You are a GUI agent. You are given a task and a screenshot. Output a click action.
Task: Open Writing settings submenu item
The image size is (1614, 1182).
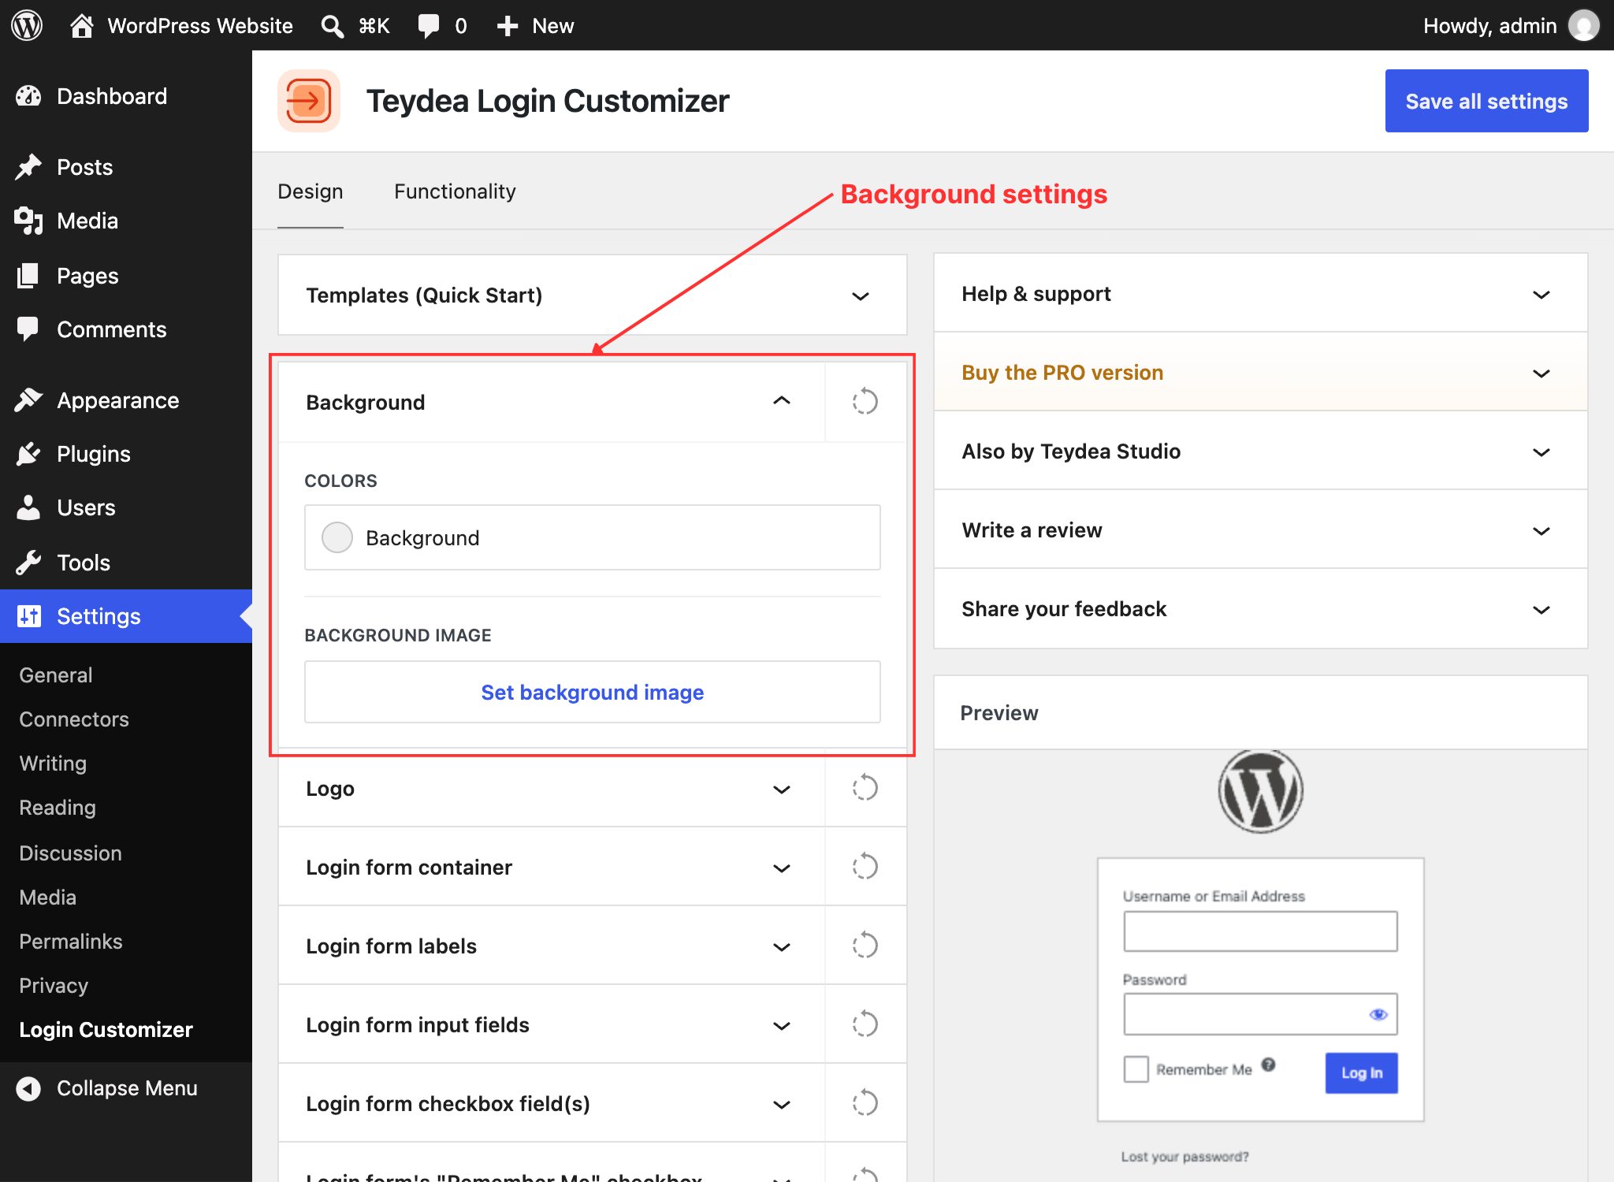[x=53, y=764]
